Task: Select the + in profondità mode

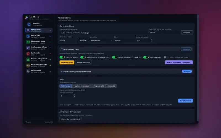Action: [x=98, y=86]
